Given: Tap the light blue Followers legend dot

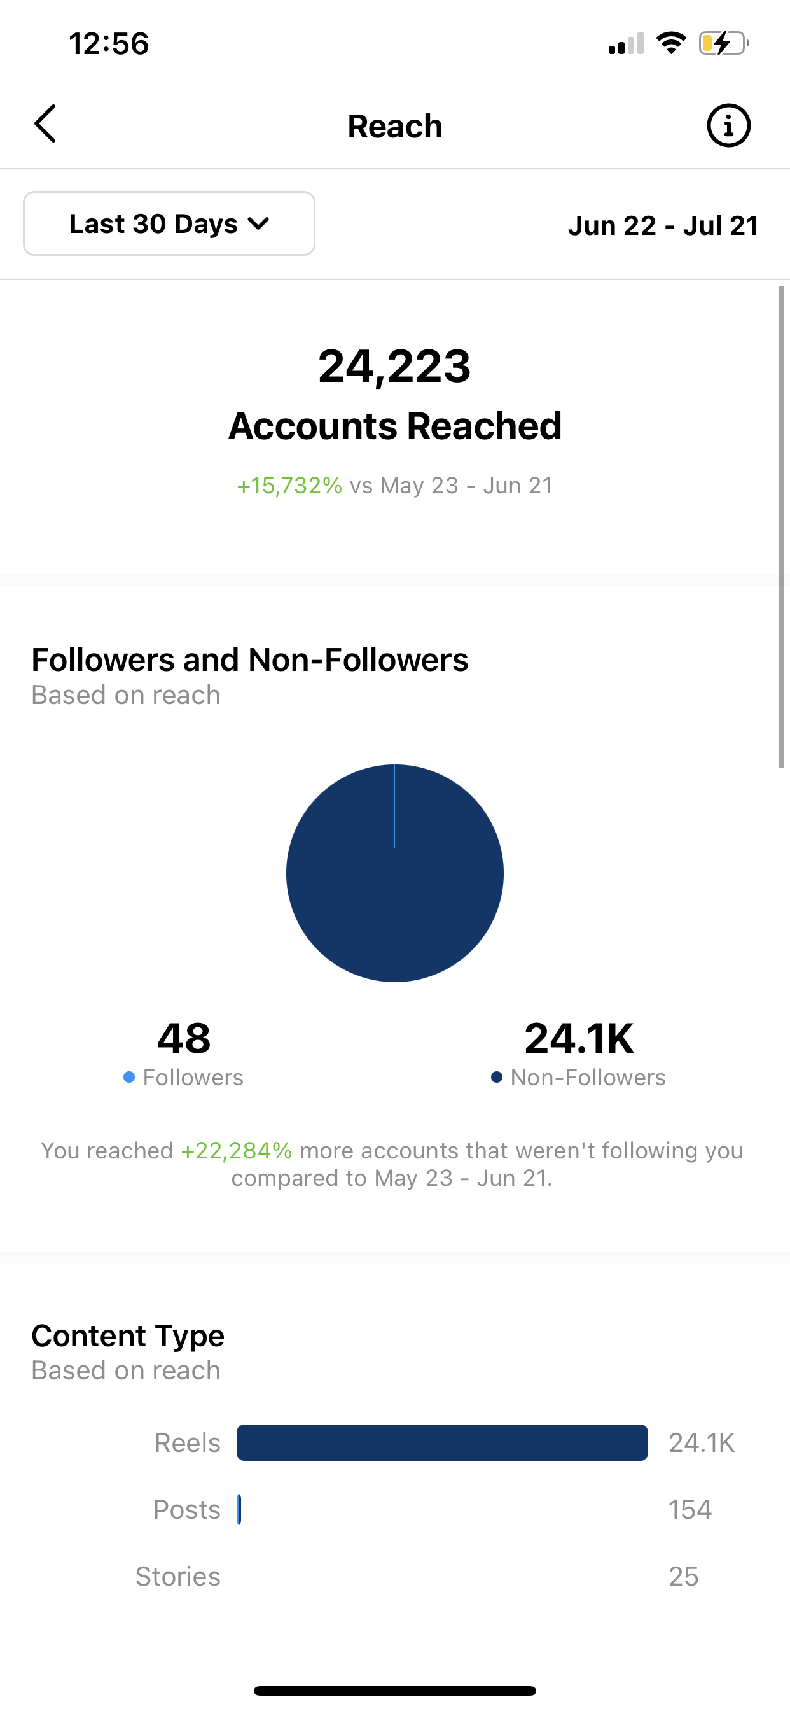Looking at the screenshot, I should coord(130,1076).
